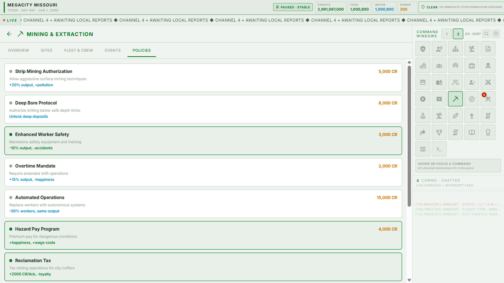Viewport: 504px width, 283px height.
Task: Select command window page 2
Action: click(458, 34)
